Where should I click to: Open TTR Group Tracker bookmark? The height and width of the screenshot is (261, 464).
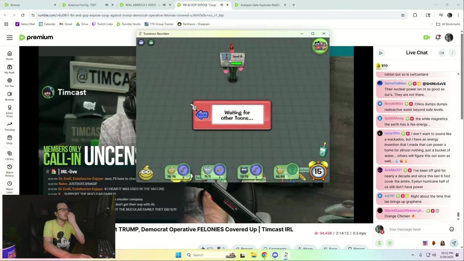[x=159, y=24]
